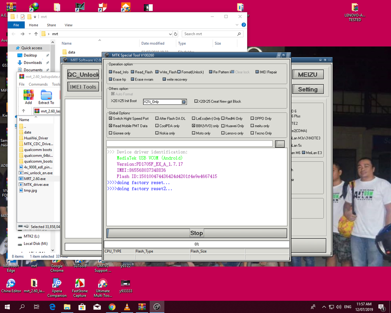Viewport: 391px width, 313px height.
Task: Open WinRAR File menu
Action: 22,85
